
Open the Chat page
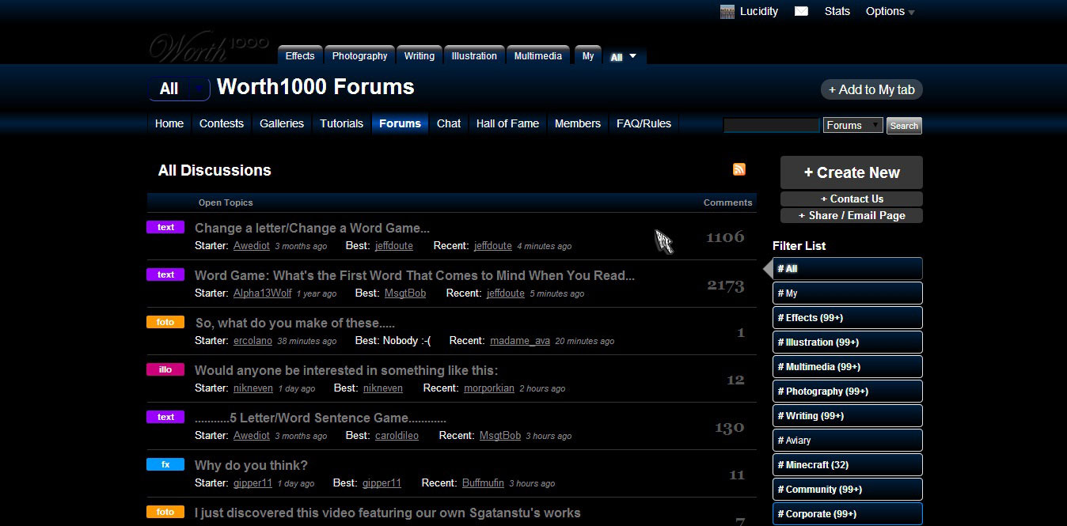tap(449, 123)
